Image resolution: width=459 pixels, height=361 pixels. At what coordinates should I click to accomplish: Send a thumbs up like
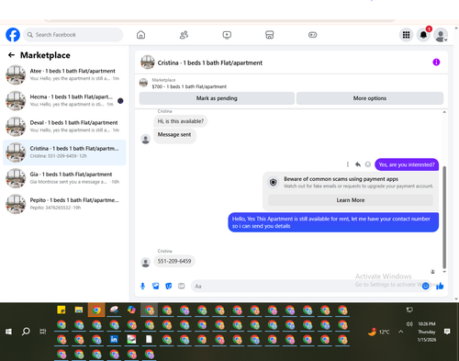click(x=440, y=286)
